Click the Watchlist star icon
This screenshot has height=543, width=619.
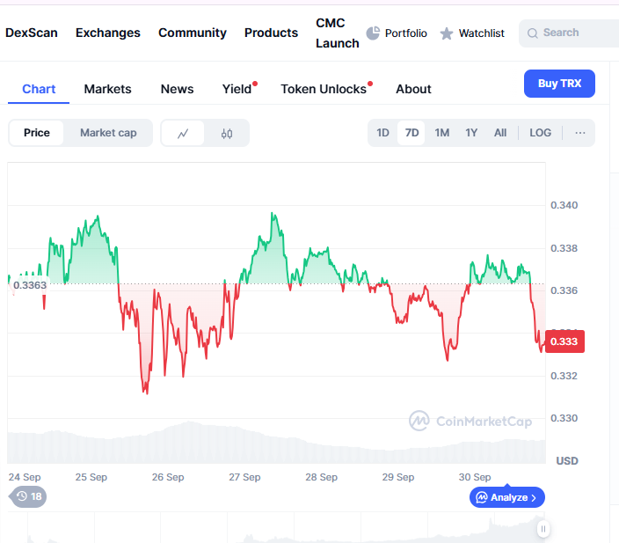pos(447,33)
